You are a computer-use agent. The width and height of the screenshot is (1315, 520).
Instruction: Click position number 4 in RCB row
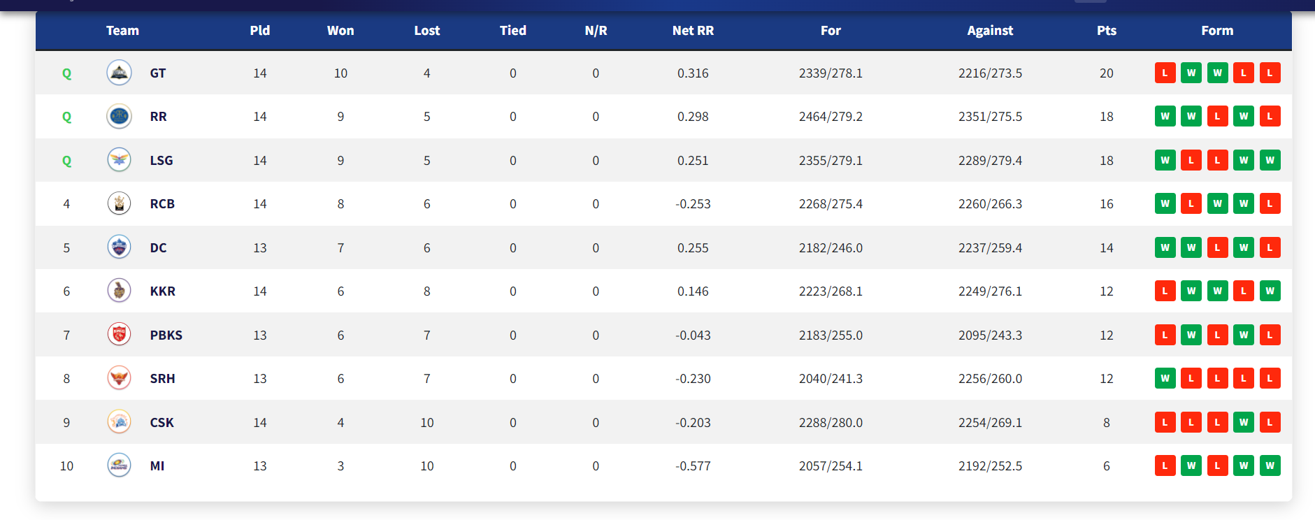pos(66,203)
